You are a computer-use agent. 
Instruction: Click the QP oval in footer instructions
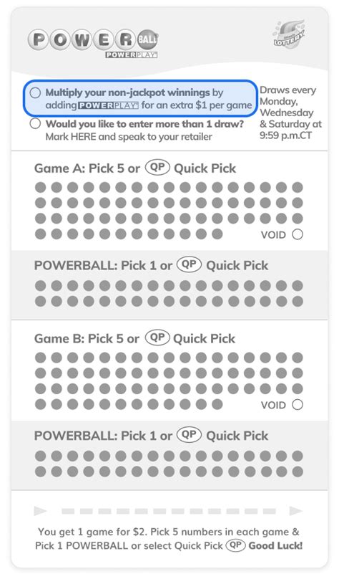click(x=236, y=545)
